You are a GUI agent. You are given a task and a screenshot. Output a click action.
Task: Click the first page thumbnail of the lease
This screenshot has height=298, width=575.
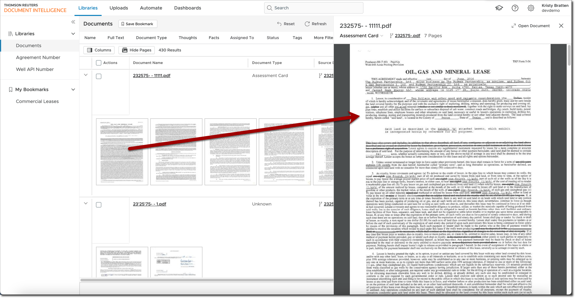click(122, 152)
